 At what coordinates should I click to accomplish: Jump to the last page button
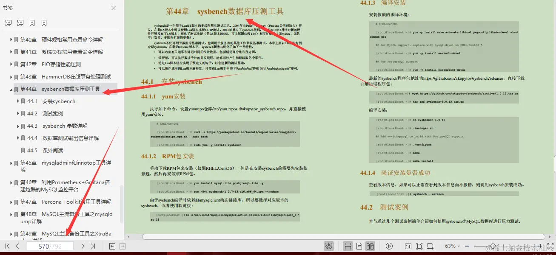[x=93, y=245]
